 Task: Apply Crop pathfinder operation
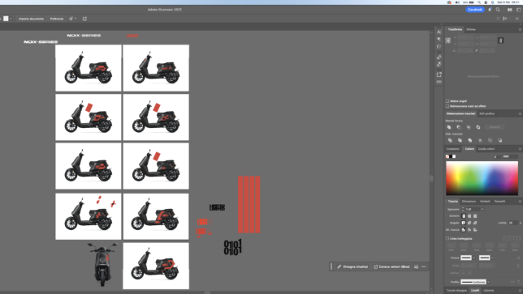[480, 140]
